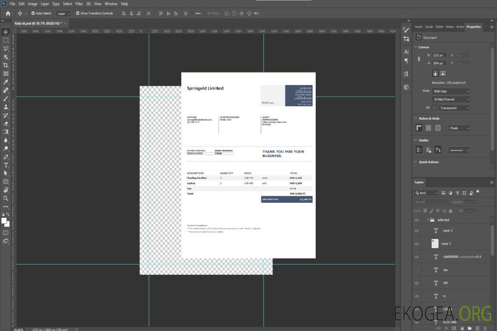Select the Crop tool
The height and width of the screenshot is (331, 497).
(x=6, y=65)
